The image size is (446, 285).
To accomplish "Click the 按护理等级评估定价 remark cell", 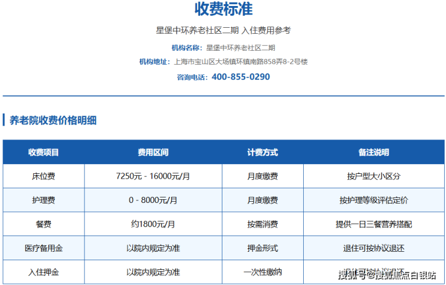I will click(x=374, y=200).
